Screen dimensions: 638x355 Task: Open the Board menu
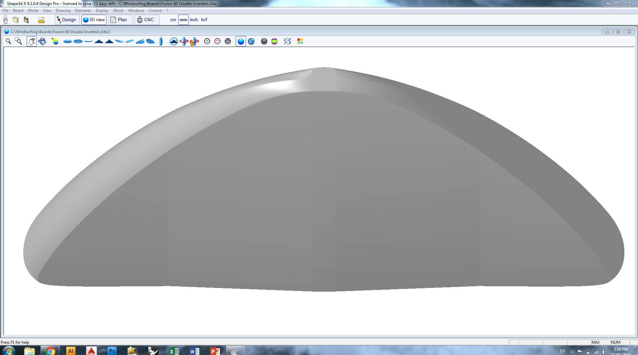point(18,11)
